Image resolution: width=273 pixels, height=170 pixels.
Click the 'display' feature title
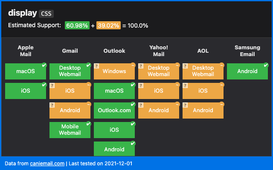coord(23,13)
